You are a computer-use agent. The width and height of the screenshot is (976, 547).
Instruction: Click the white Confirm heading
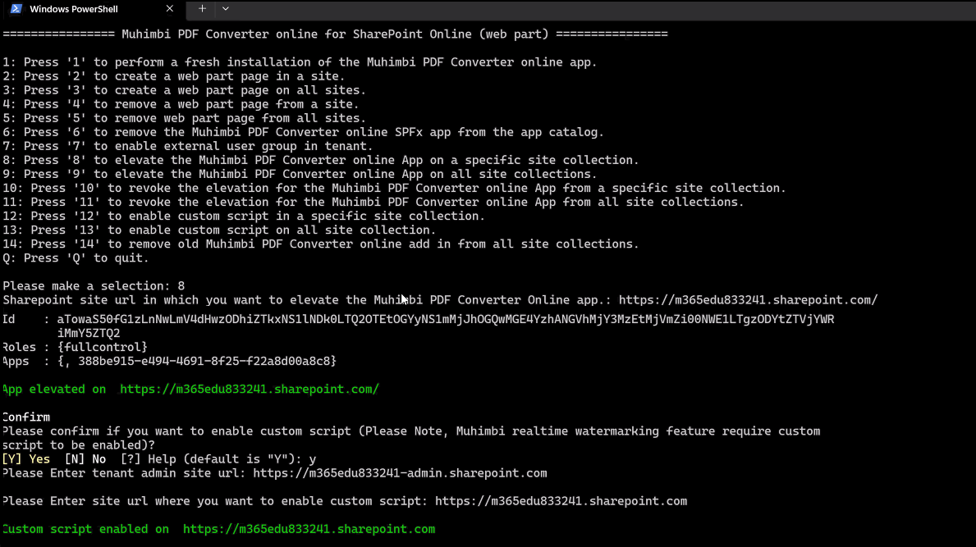(26, 417)
